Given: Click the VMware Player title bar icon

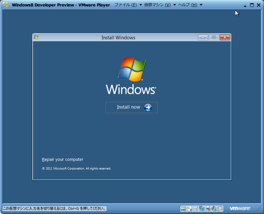Looking at the screenshot, I should pyautogui.click(x=5, y=5).
